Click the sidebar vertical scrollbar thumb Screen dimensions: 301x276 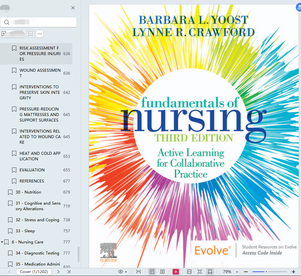78,254
